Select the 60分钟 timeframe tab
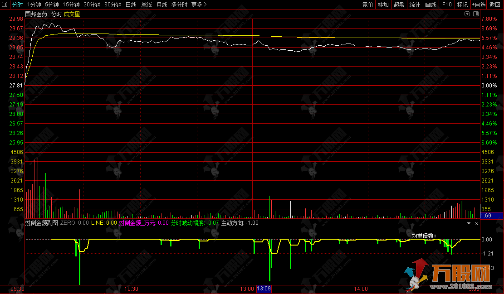Screen dimensions: 504x294 tap(113, 5)
